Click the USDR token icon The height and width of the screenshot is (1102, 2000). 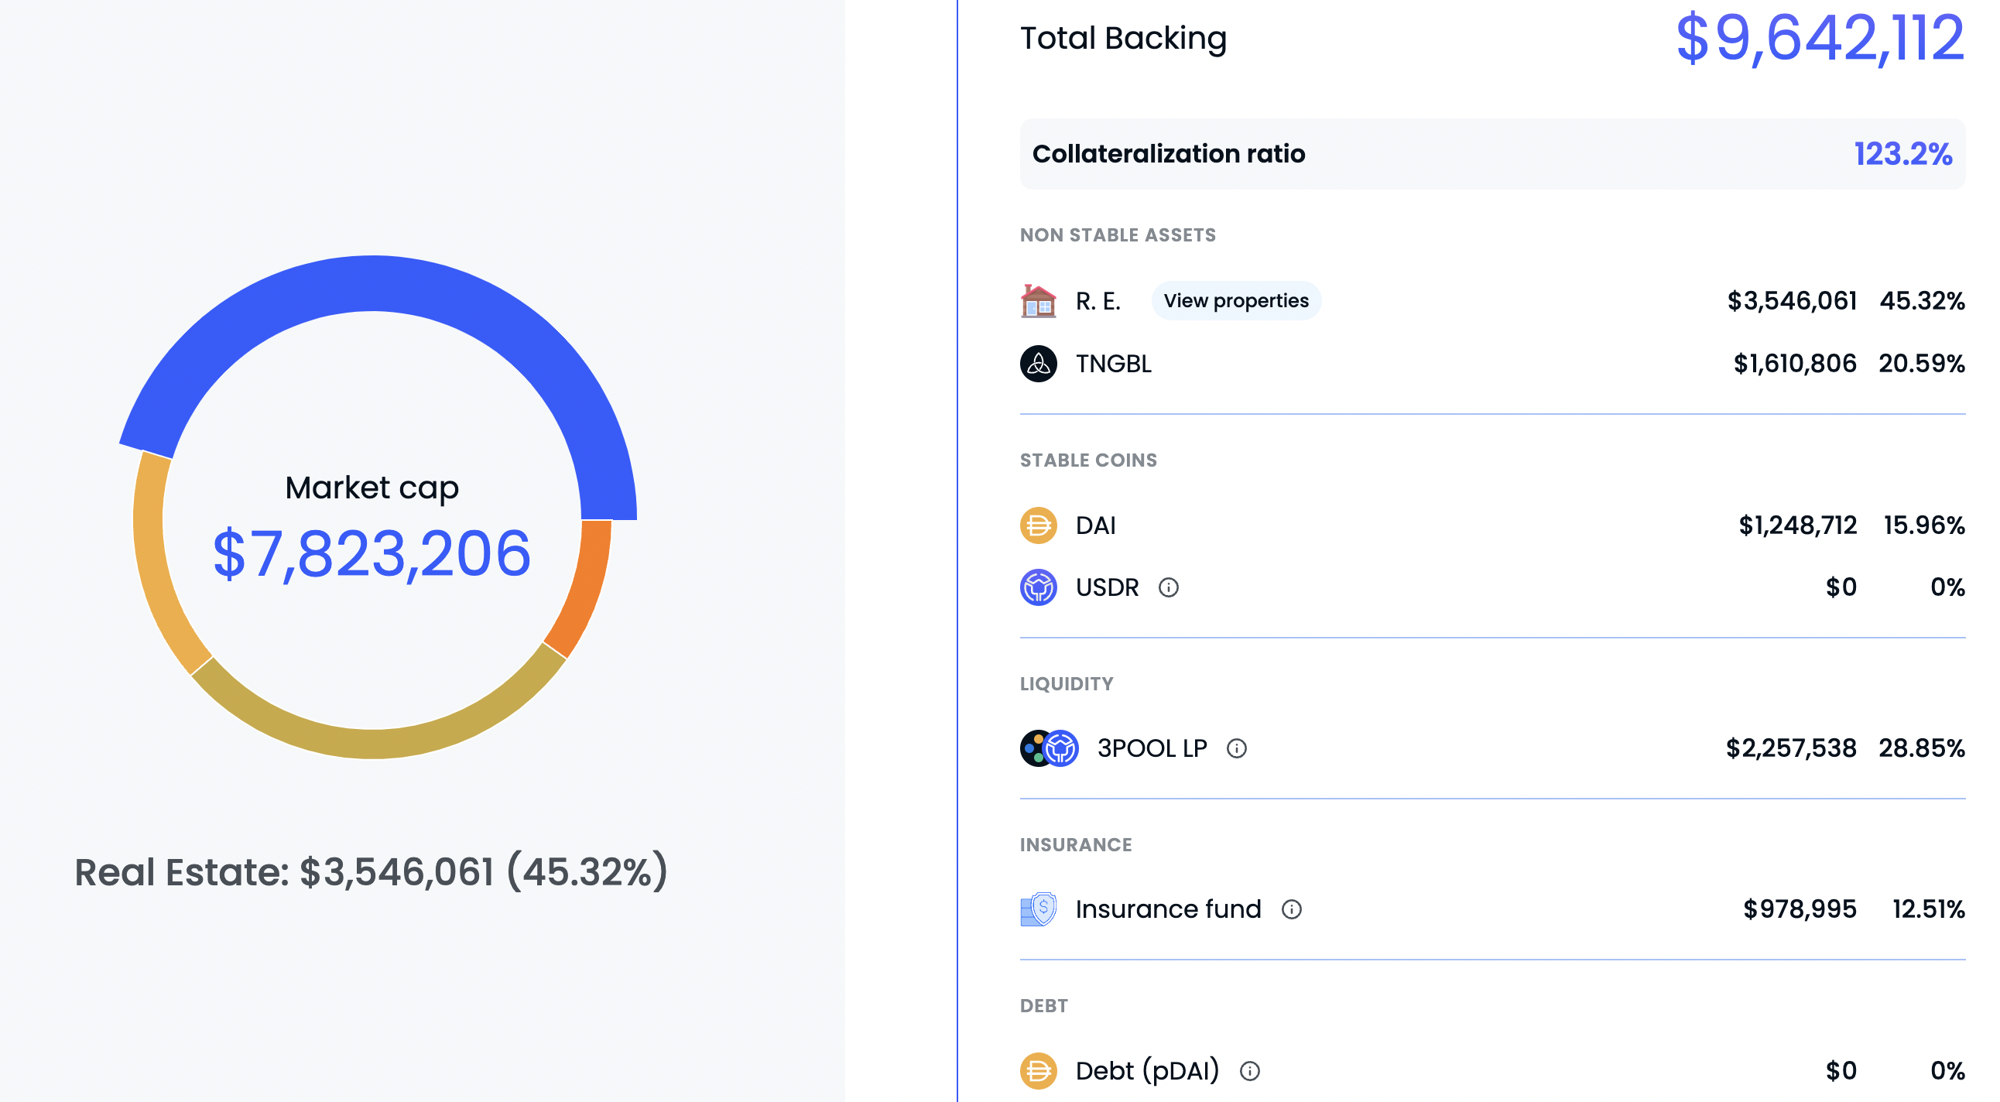pyautogui.click(x=1038, y=587)
